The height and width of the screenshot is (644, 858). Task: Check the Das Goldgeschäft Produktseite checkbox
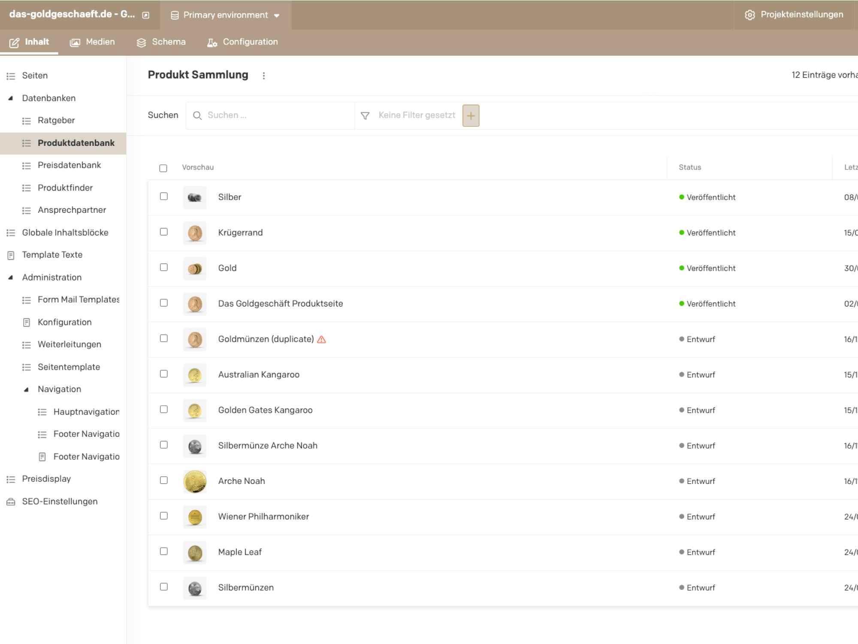click(x=164, y=303)
